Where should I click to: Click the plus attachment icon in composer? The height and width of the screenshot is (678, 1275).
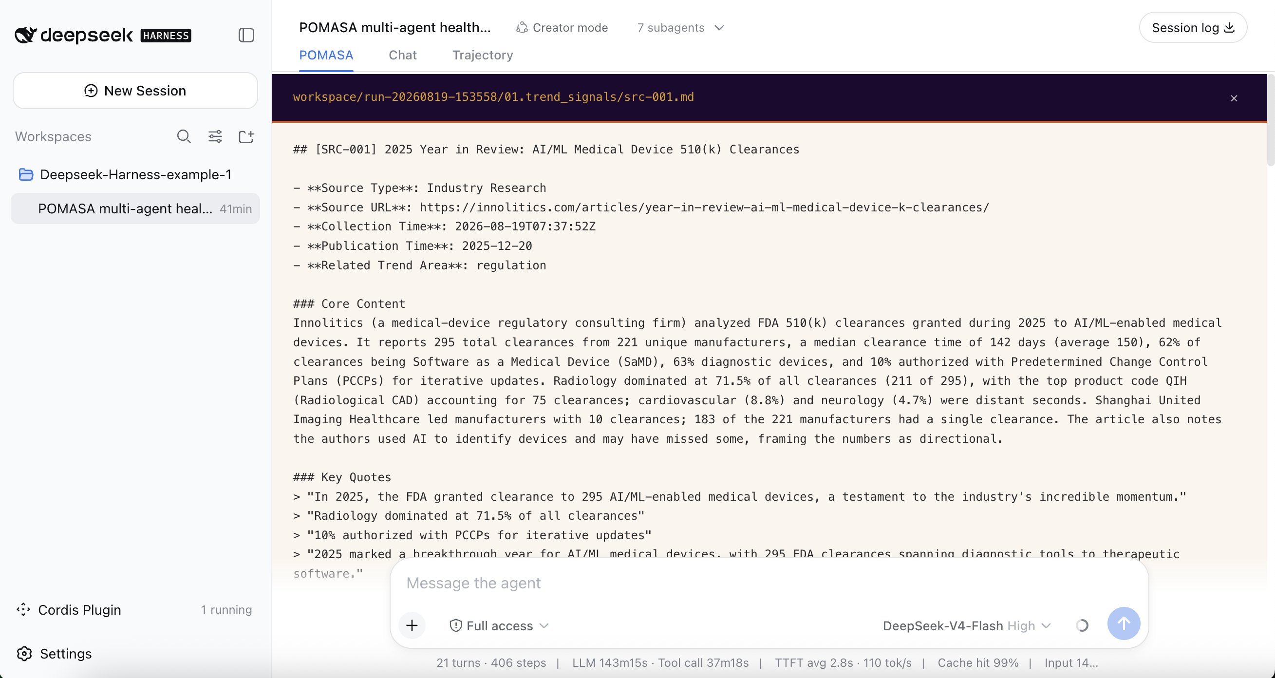pyautogui.click(x=412, y=625)
